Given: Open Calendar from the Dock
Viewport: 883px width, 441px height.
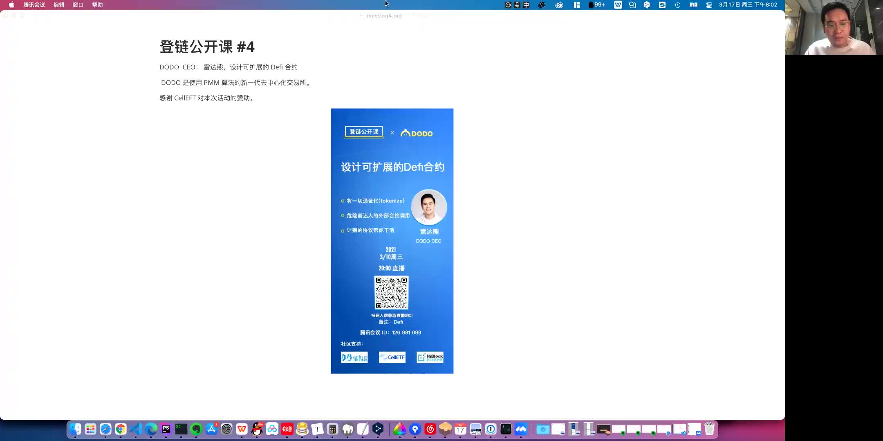Looking at the screenshot, I should [x=460, y=429].
